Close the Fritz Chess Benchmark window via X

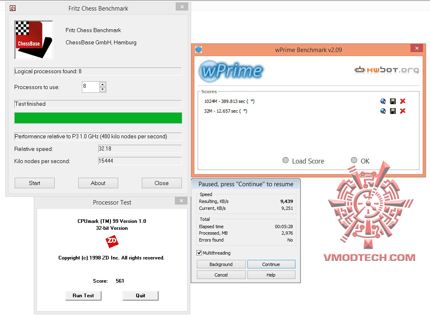click(x=182, y=7)
